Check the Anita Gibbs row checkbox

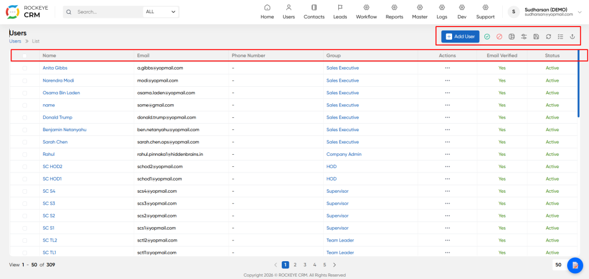(25, 68)
